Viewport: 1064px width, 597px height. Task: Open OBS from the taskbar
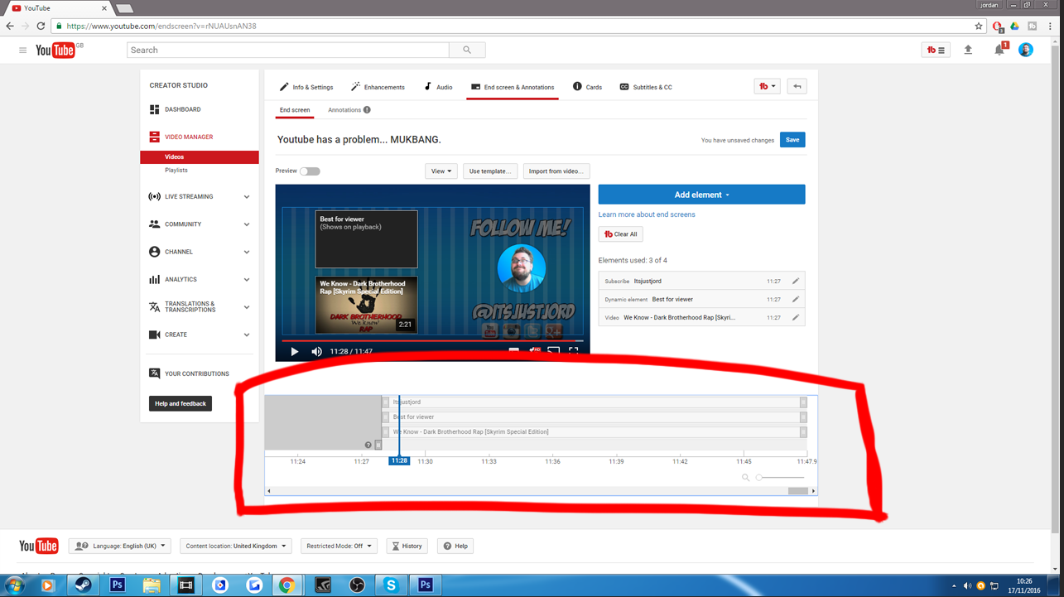click(357, 585)
